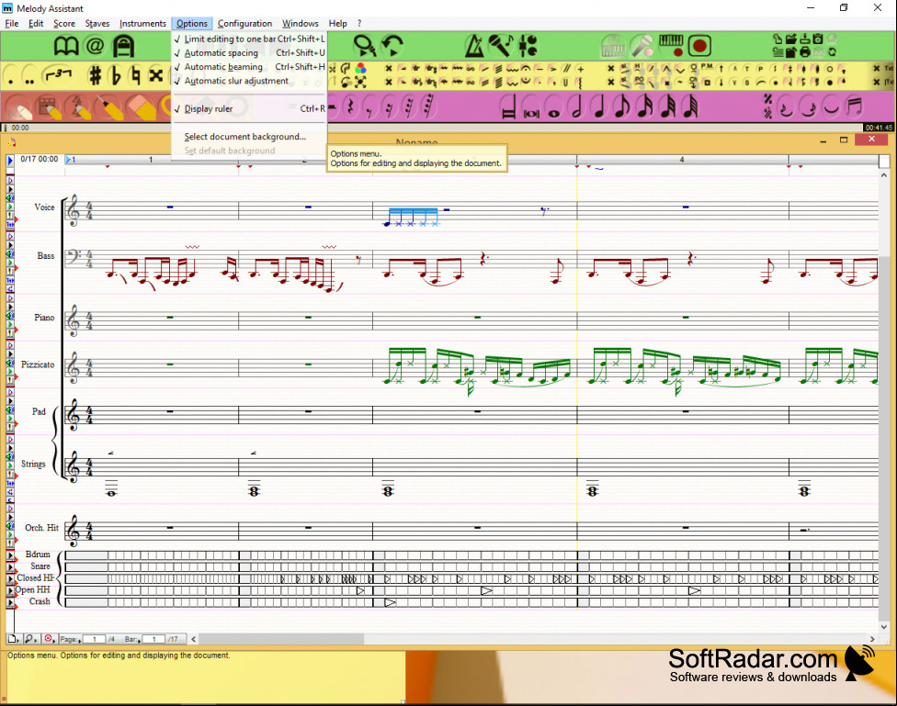The height and width of the screenshot is (706, 897).
Task: Click the undo with play arrow icon
Action: tap(392, 46)
